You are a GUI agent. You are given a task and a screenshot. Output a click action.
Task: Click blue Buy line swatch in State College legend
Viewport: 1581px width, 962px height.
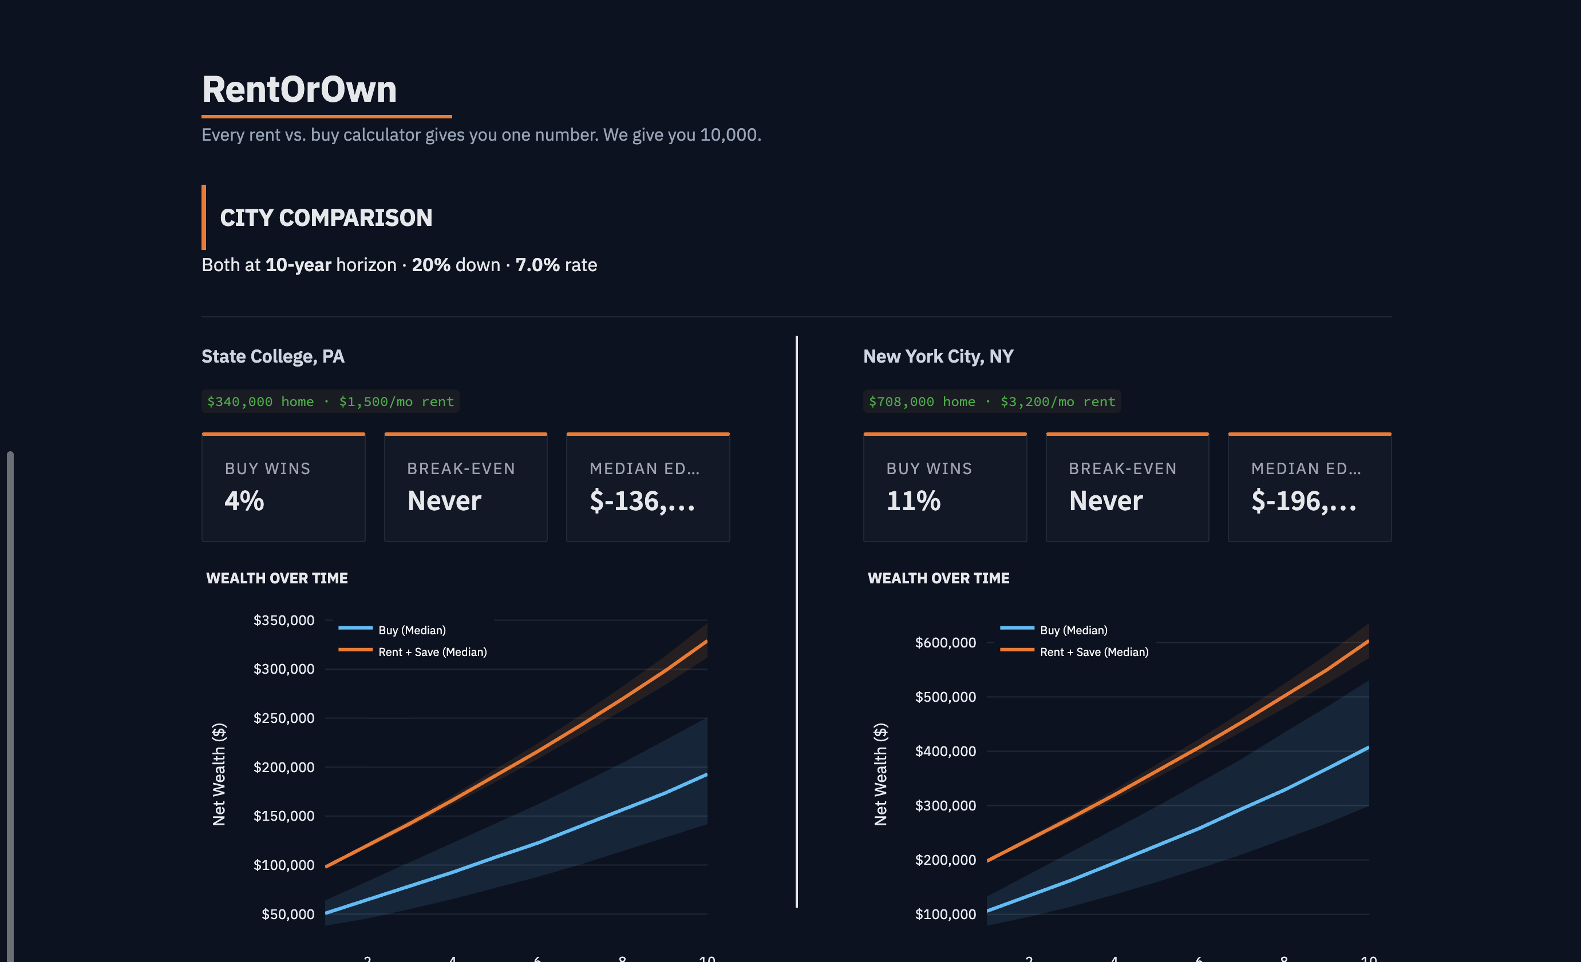(355, 628)
